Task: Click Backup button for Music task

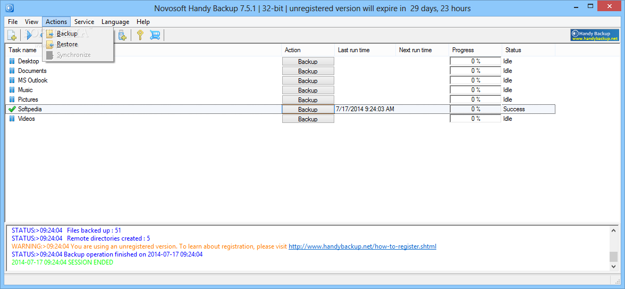Action: [308, 90]
